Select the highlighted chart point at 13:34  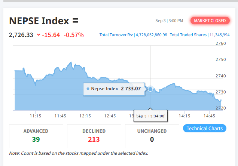(150, 89)
